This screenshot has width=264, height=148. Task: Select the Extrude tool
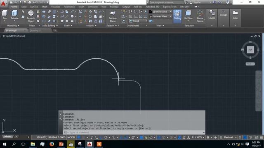pyautogui.click(x=14, y=15)
